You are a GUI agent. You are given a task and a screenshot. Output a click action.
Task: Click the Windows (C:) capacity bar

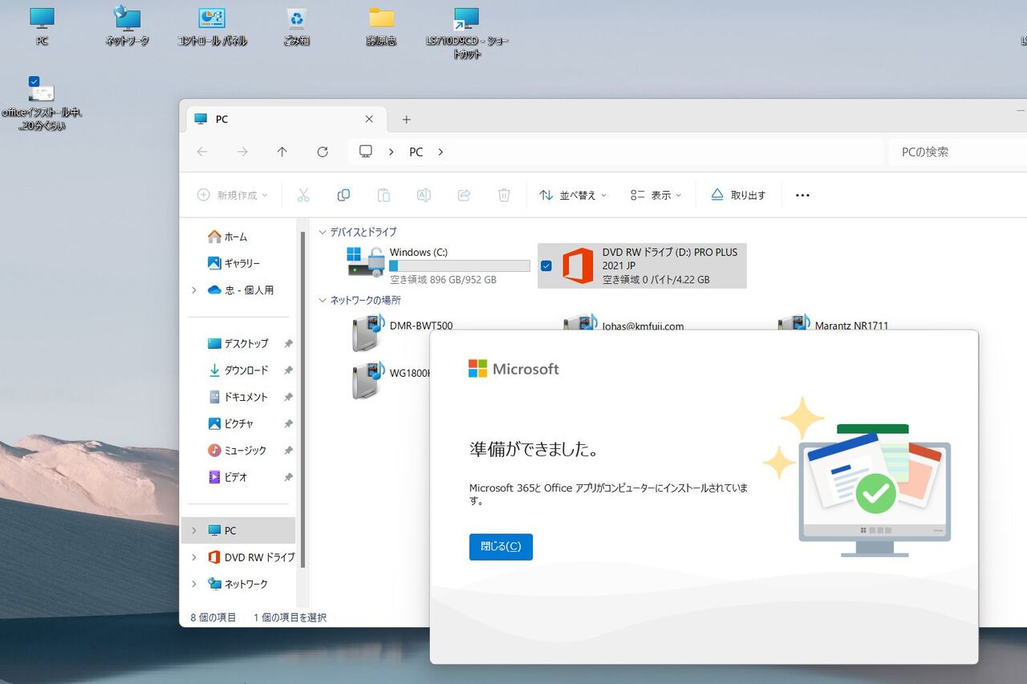point(460,266)
